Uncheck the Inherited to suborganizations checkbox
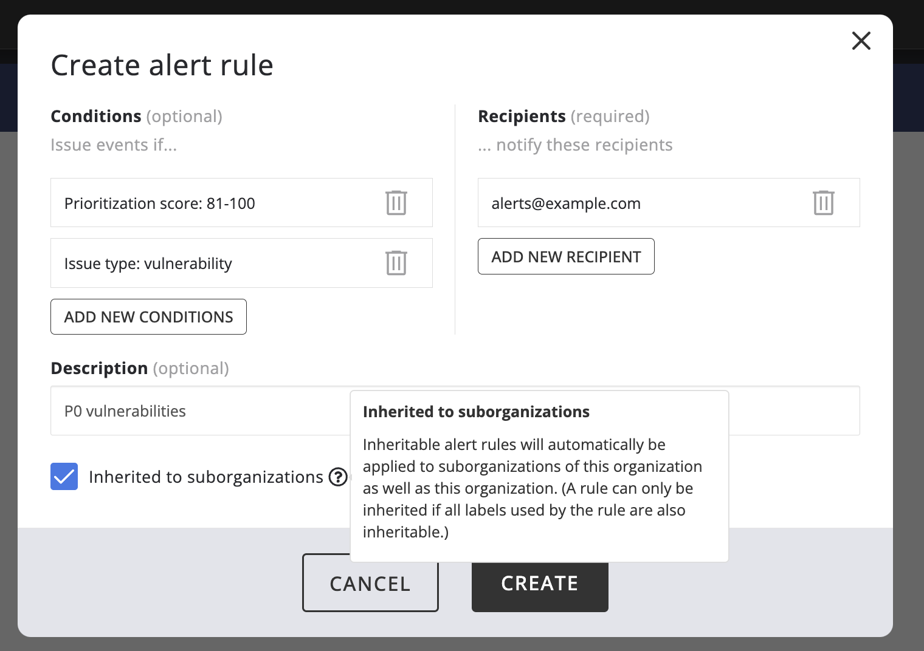 coord(64,477)
